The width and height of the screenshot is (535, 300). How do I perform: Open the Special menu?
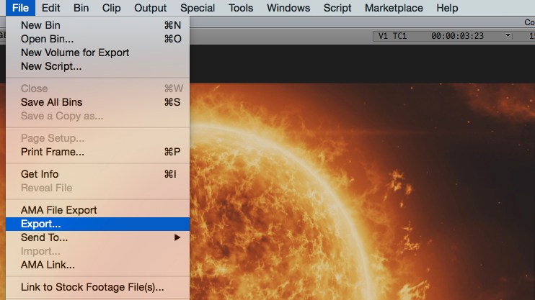[198, 8]
